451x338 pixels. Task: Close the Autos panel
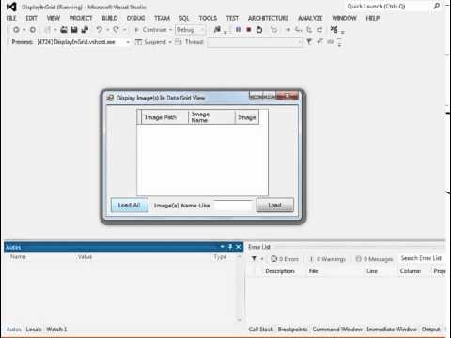(239, 247)
